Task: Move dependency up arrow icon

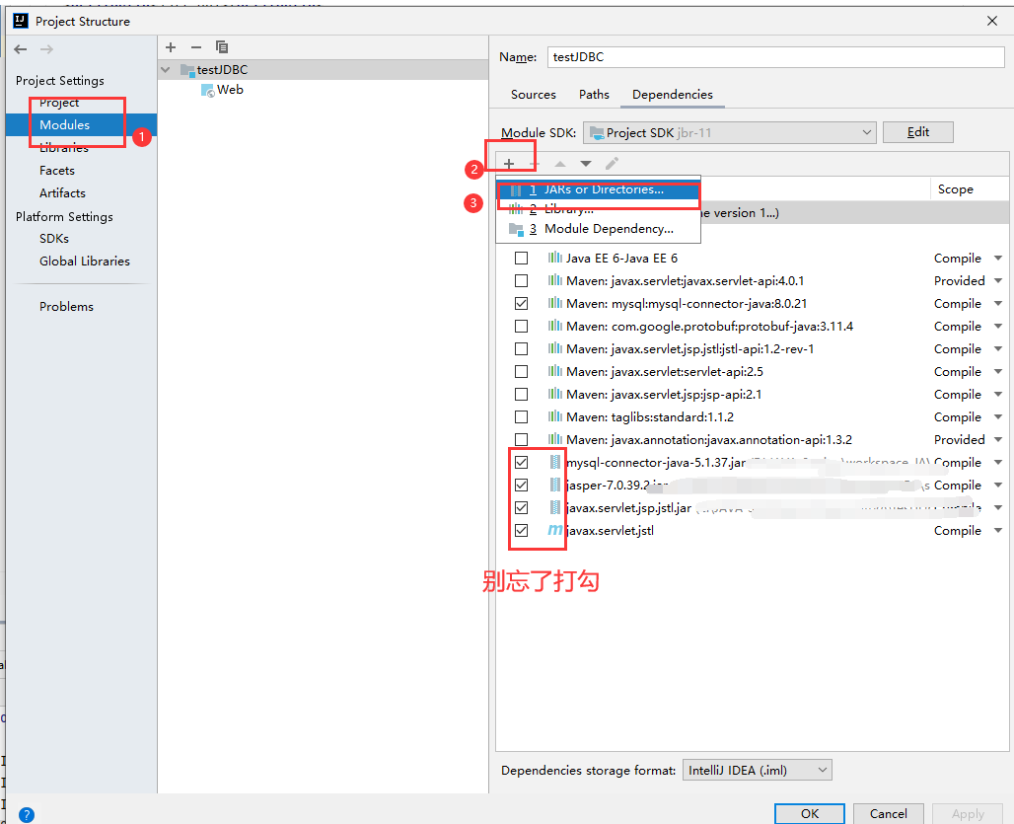Action: pyautogui.click(x=560, y=164)
